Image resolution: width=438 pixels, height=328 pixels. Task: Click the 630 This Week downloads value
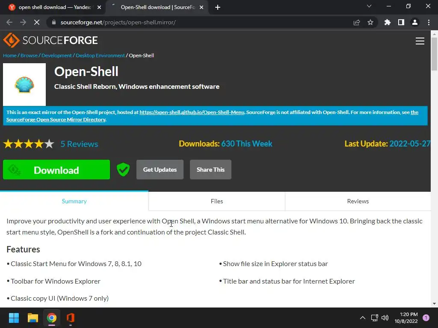[247, 143]
